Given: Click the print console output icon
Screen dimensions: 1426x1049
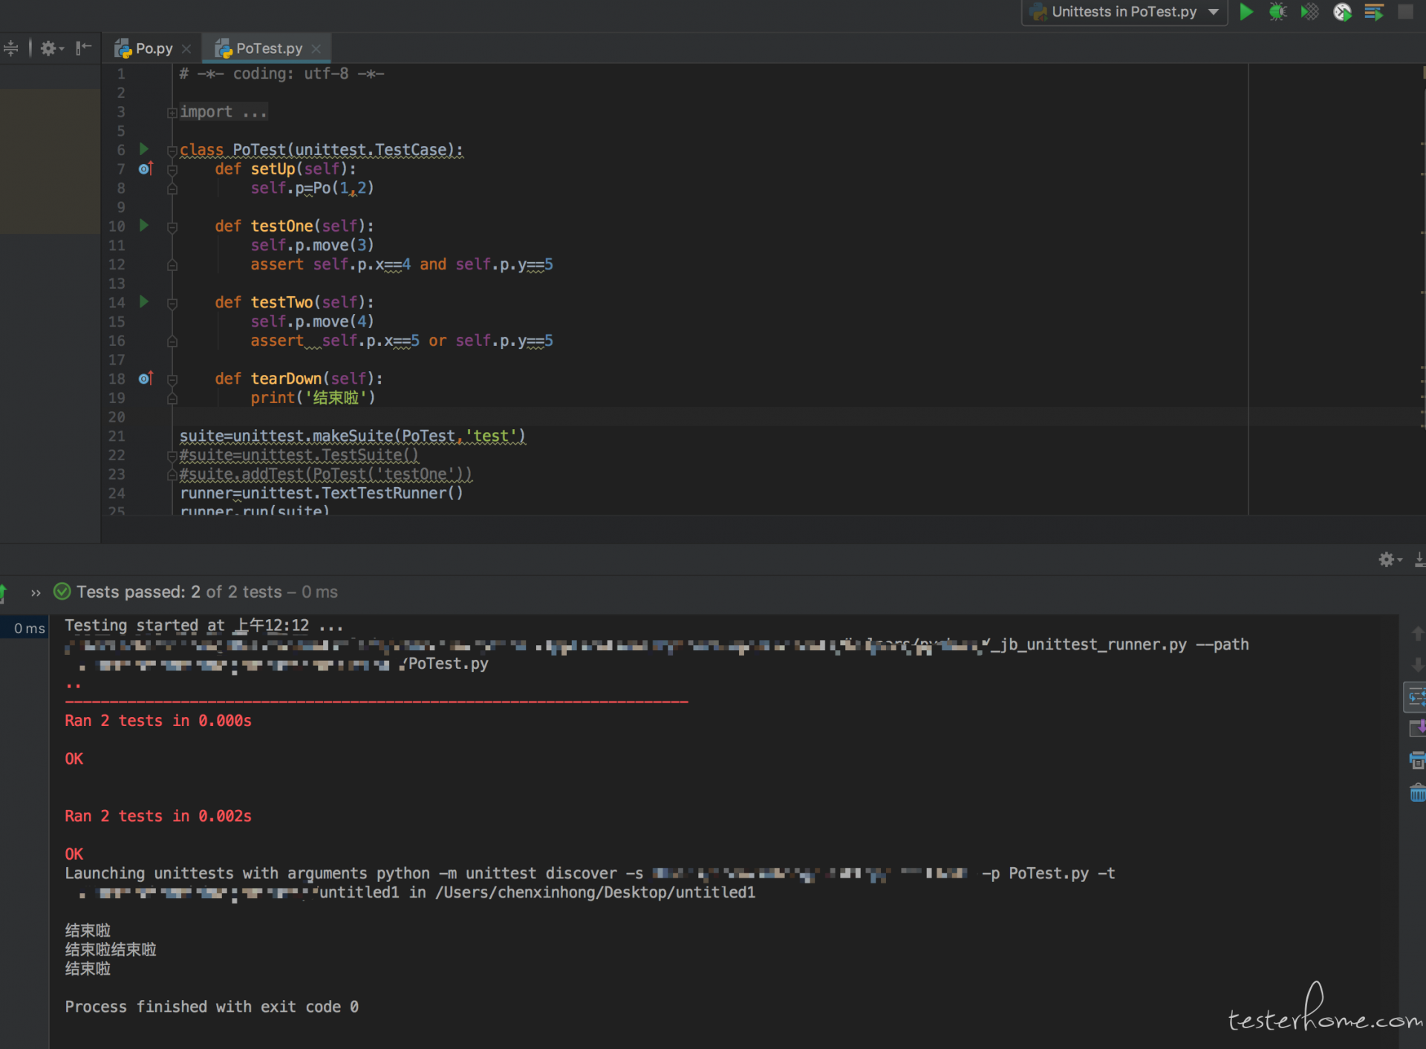Looking at the screenshot, I should pyautogui.click(x=1417, y=760).
